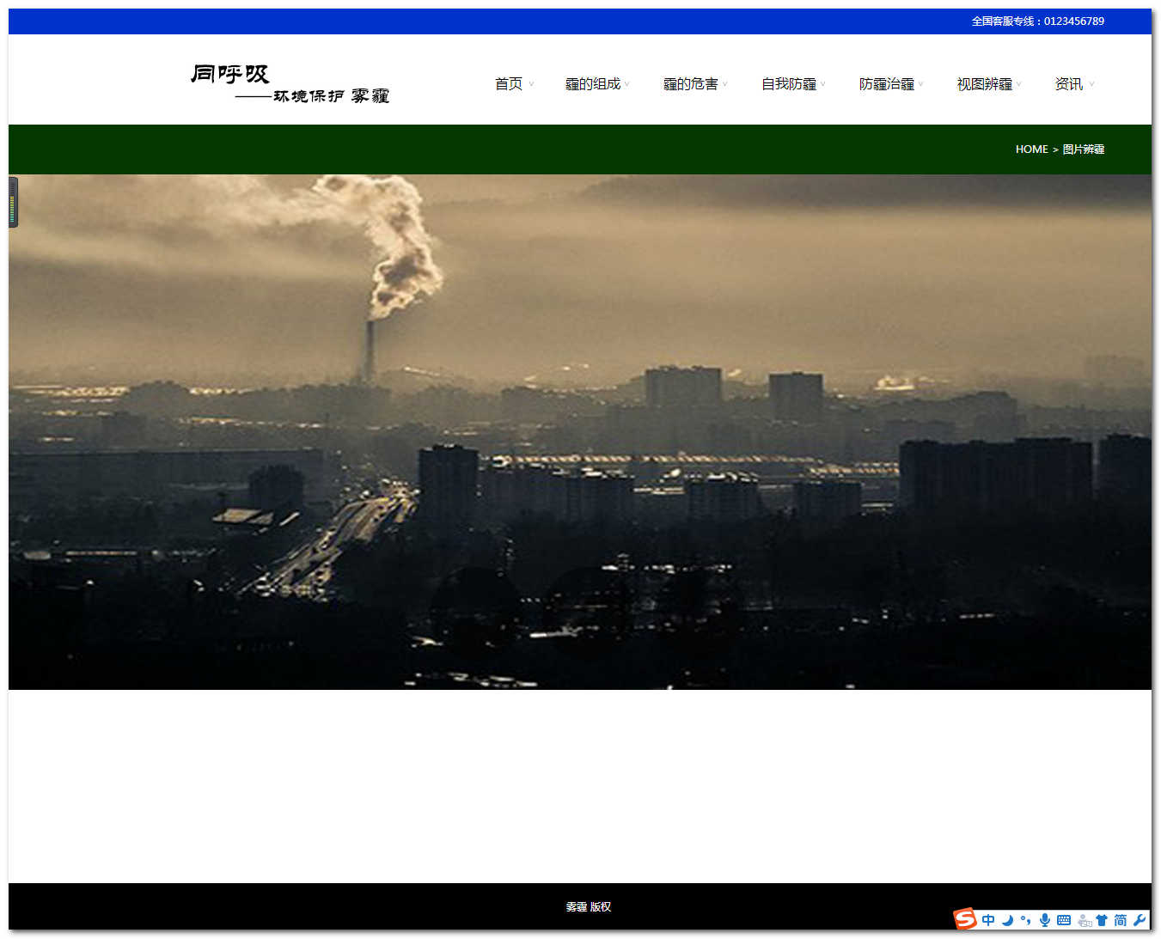This screenshot has width=1161, height=939.
Task: Open the 霾的组成 menu item
Action: [x=593, y=84]
